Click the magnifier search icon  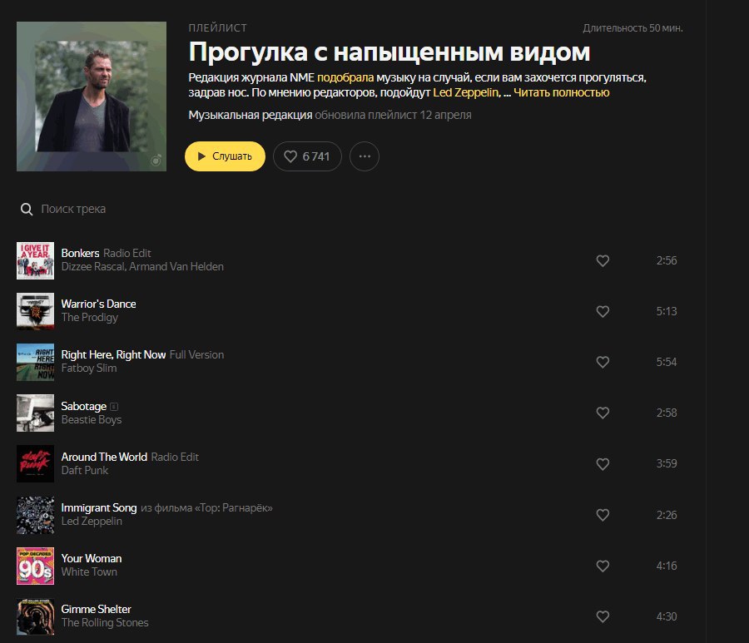27,209
